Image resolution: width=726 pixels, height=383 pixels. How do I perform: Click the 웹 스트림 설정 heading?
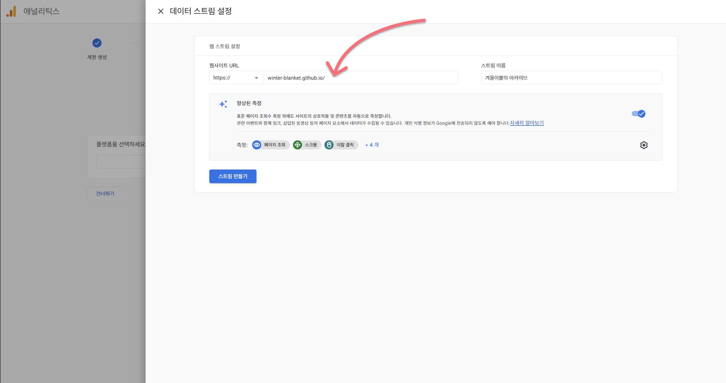(x=225, y=46)
